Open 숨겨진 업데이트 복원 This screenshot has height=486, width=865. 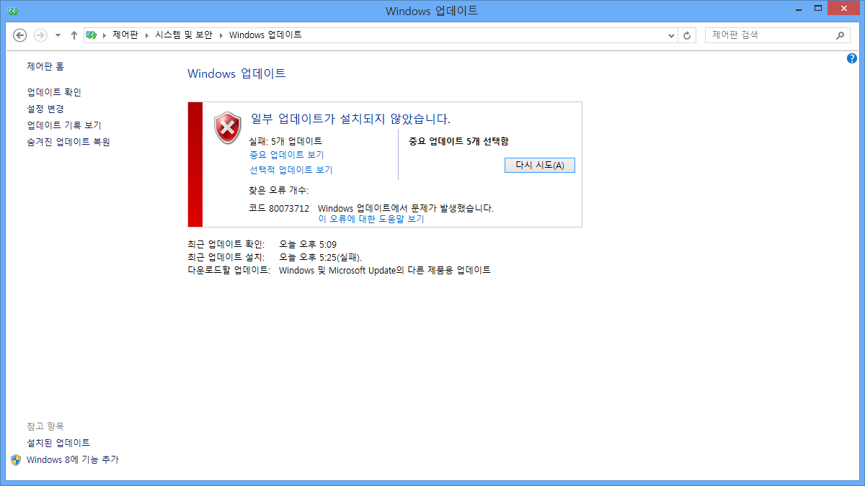68,142
